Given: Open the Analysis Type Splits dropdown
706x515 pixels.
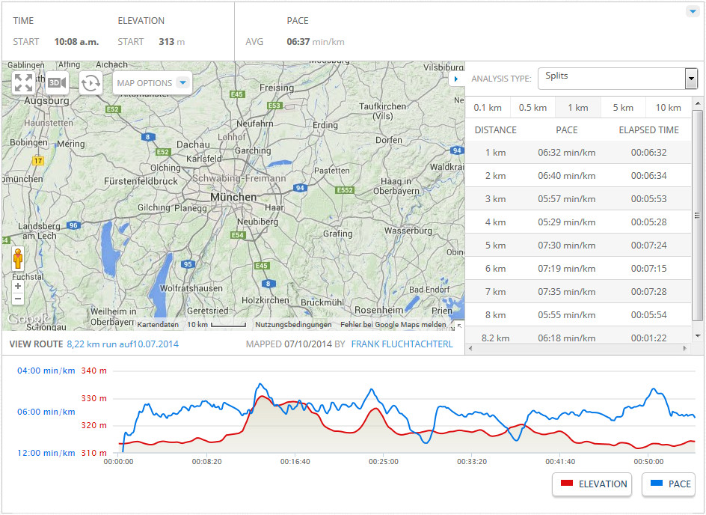Looking at the screenshot, I should click(x=617, y=78).
